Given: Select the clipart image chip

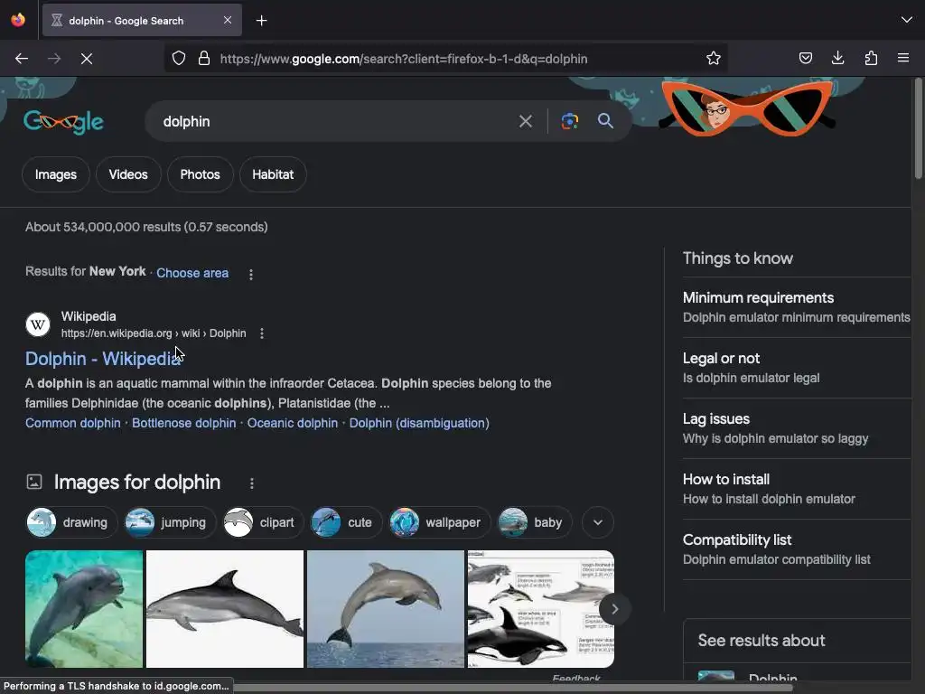Looking at the screenshot, I should pos(263,522).
